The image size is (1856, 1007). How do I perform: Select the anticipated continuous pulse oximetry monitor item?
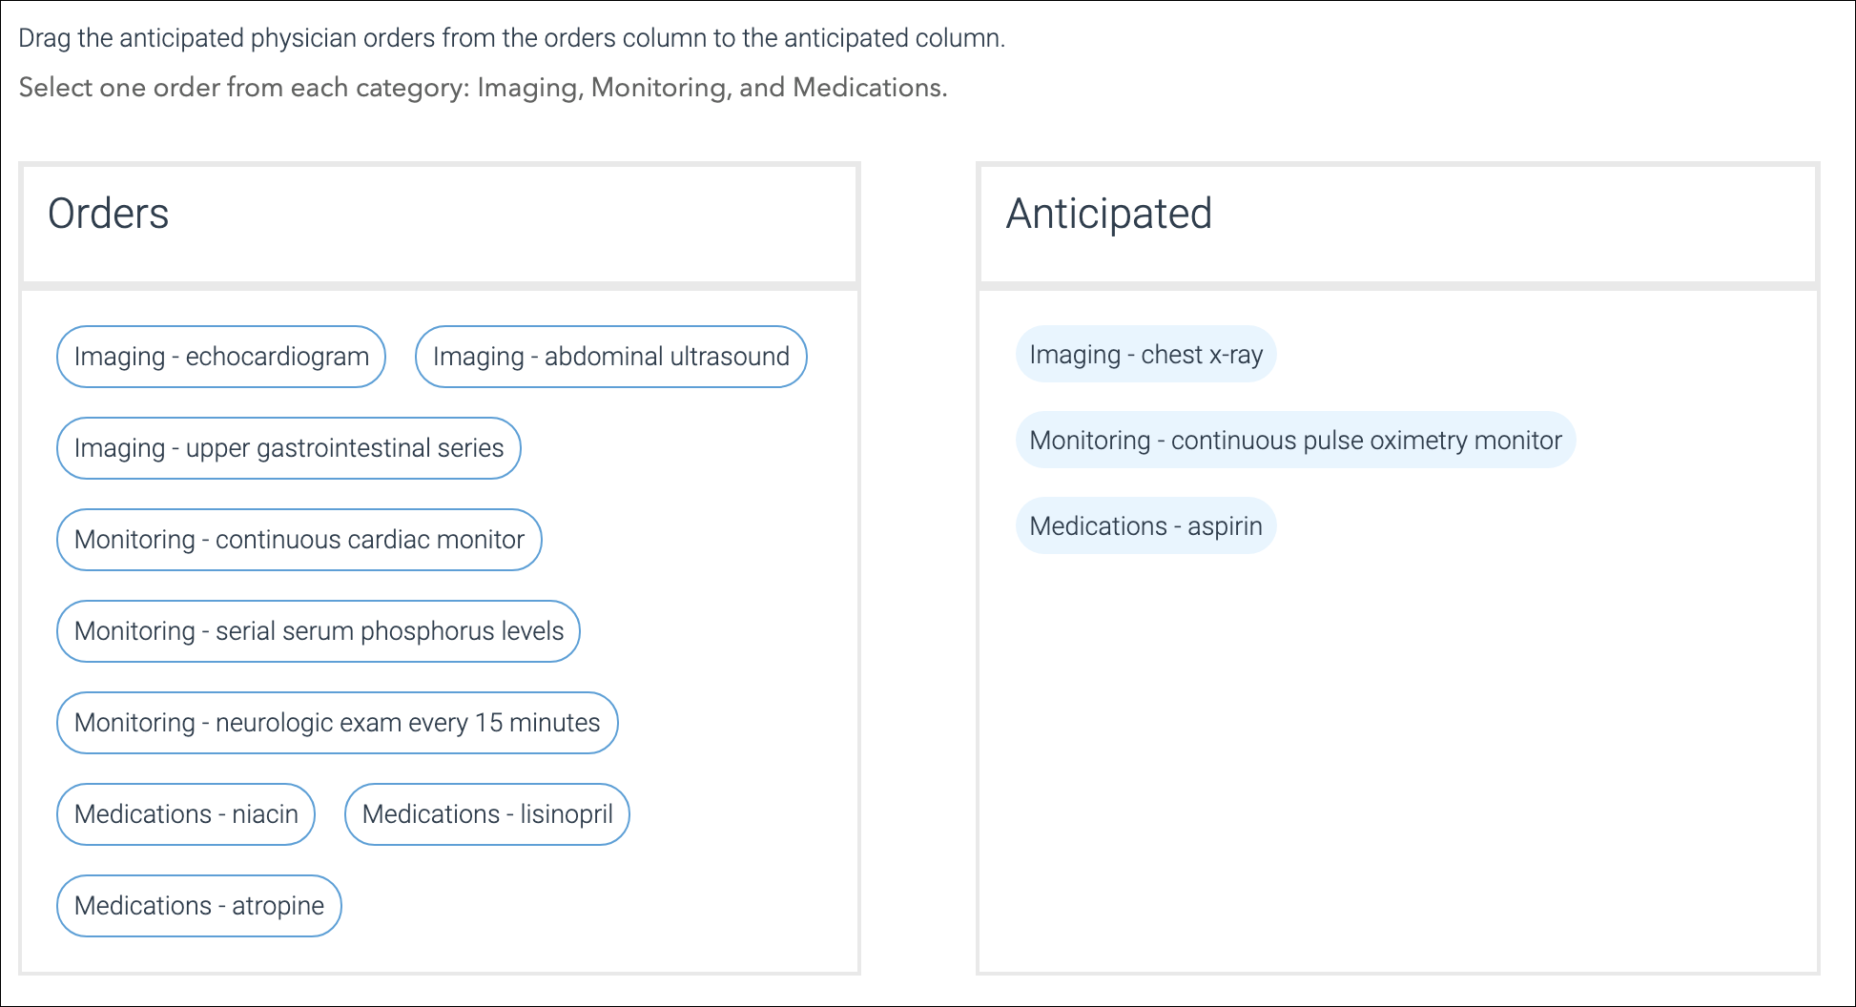[1296, 441]
